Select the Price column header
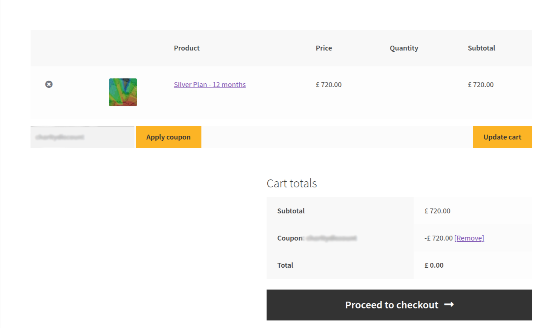 324,48
